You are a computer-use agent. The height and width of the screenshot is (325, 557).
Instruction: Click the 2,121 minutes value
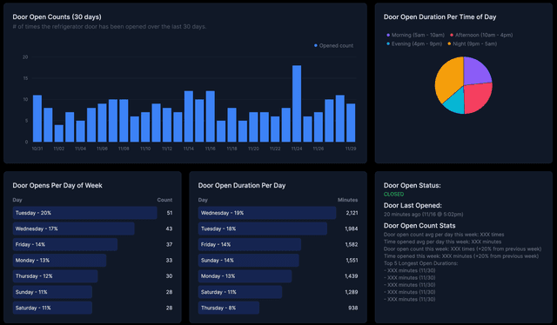coord(352,213)
